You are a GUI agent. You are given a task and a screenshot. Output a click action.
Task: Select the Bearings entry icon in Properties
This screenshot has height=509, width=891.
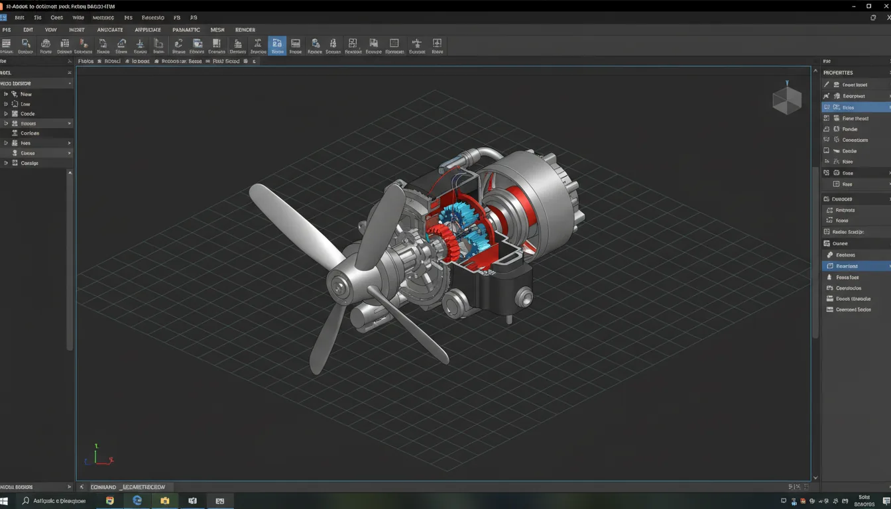(828, 265)
